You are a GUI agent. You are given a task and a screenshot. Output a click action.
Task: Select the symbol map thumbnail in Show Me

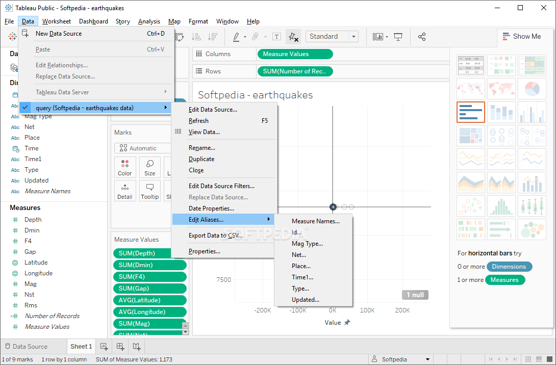point(470,89)
